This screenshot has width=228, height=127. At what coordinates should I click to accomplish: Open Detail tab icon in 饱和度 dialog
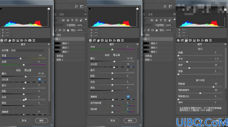(x=98, y=40)
